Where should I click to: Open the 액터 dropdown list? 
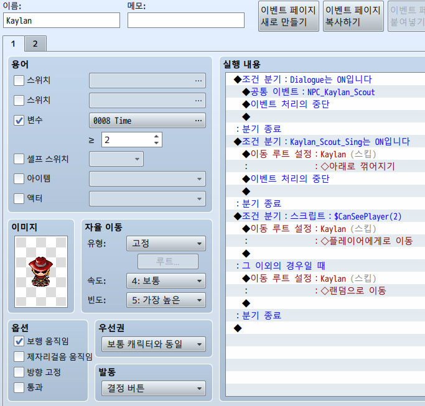pos(147,198)
